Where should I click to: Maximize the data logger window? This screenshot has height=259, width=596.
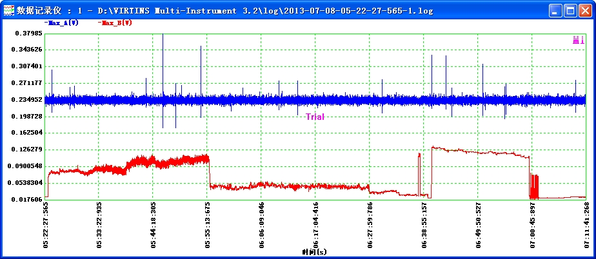click(570, 11)
